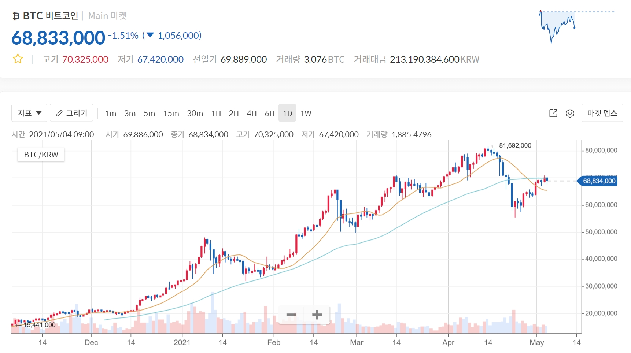Click the mini sparkline price chart
Screen dimensions: 631x353
[577, 26]
